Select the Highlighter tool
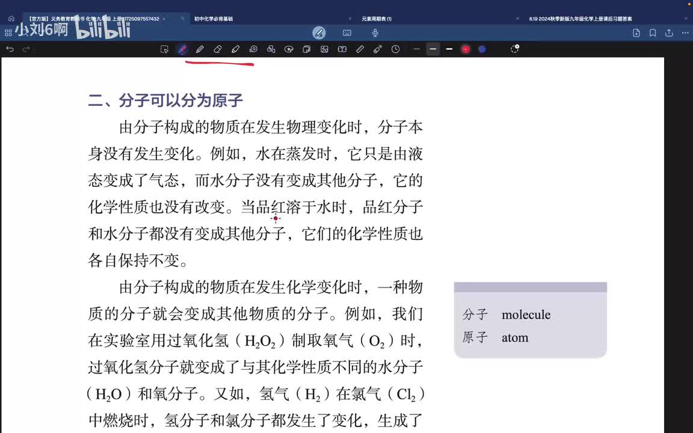 click(235, 49)
